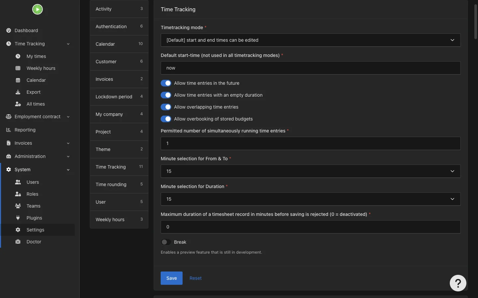Viewport: 478px width, 298px height.
Task: Open the Authentication settings section
Action: pyautogui.click(x=119, y=26)
